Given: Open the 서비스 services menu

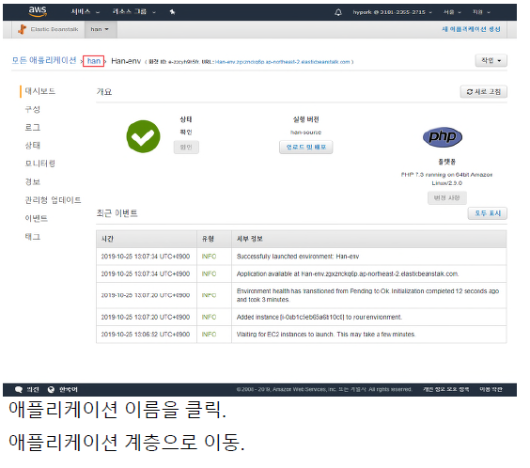Looking at the screenshot, I should [x=85, y=12].
